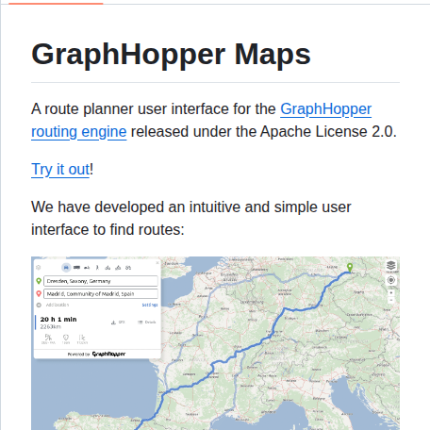The image size is (430, 430).
Task: Select the truck vehicle profile icon
Action: pyautogui.click(x=76, y=268)
